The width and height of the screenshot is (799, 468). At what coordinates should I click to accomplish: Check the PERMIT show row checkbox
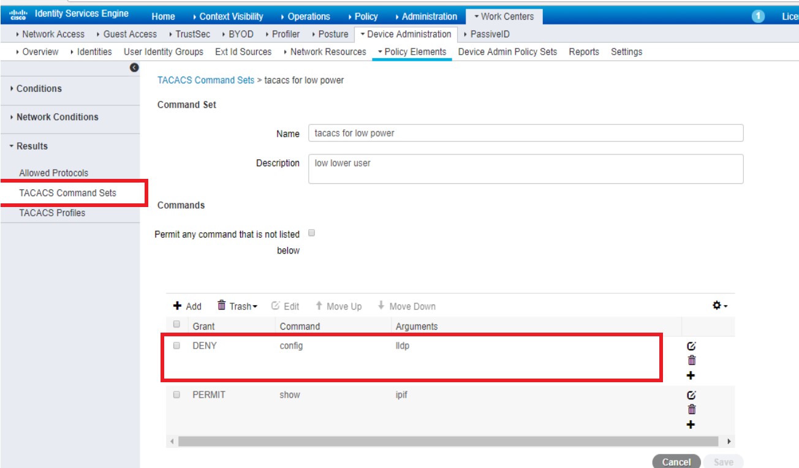point(176,395)
